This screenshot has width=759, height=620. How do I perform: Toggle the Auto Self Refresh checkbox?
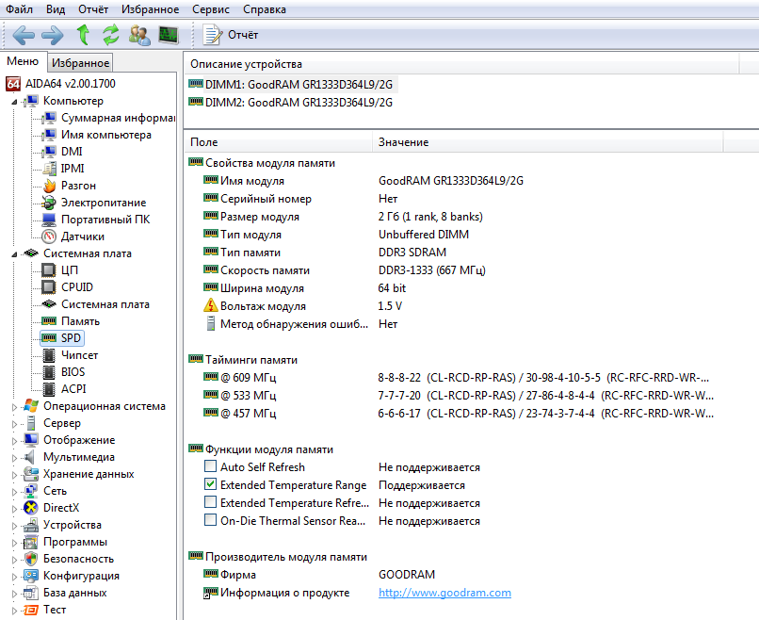point(211,466)
